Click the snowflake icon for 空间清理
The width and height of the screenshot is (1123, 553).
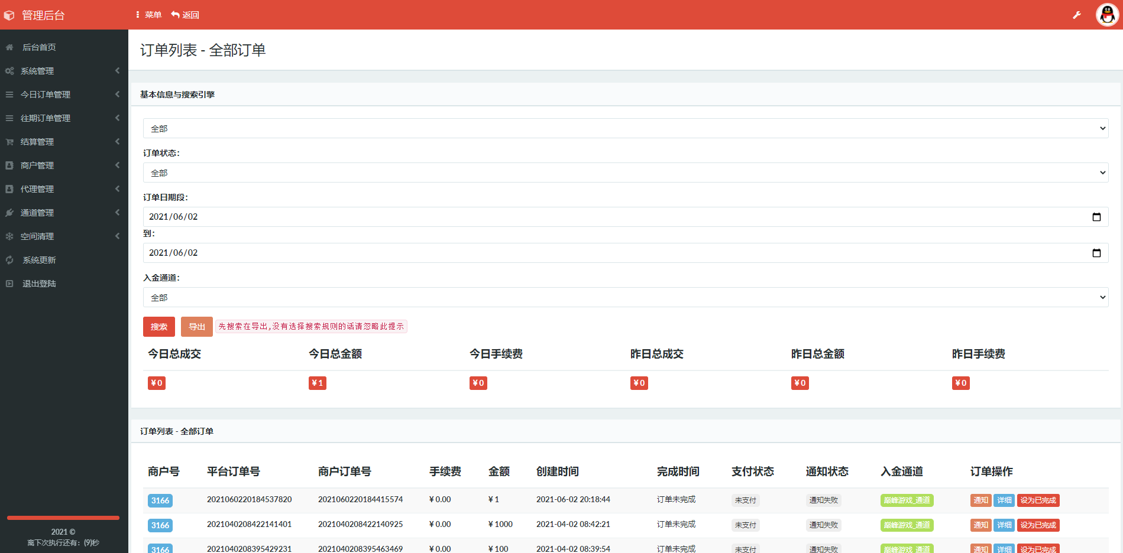tap(9, 236)
